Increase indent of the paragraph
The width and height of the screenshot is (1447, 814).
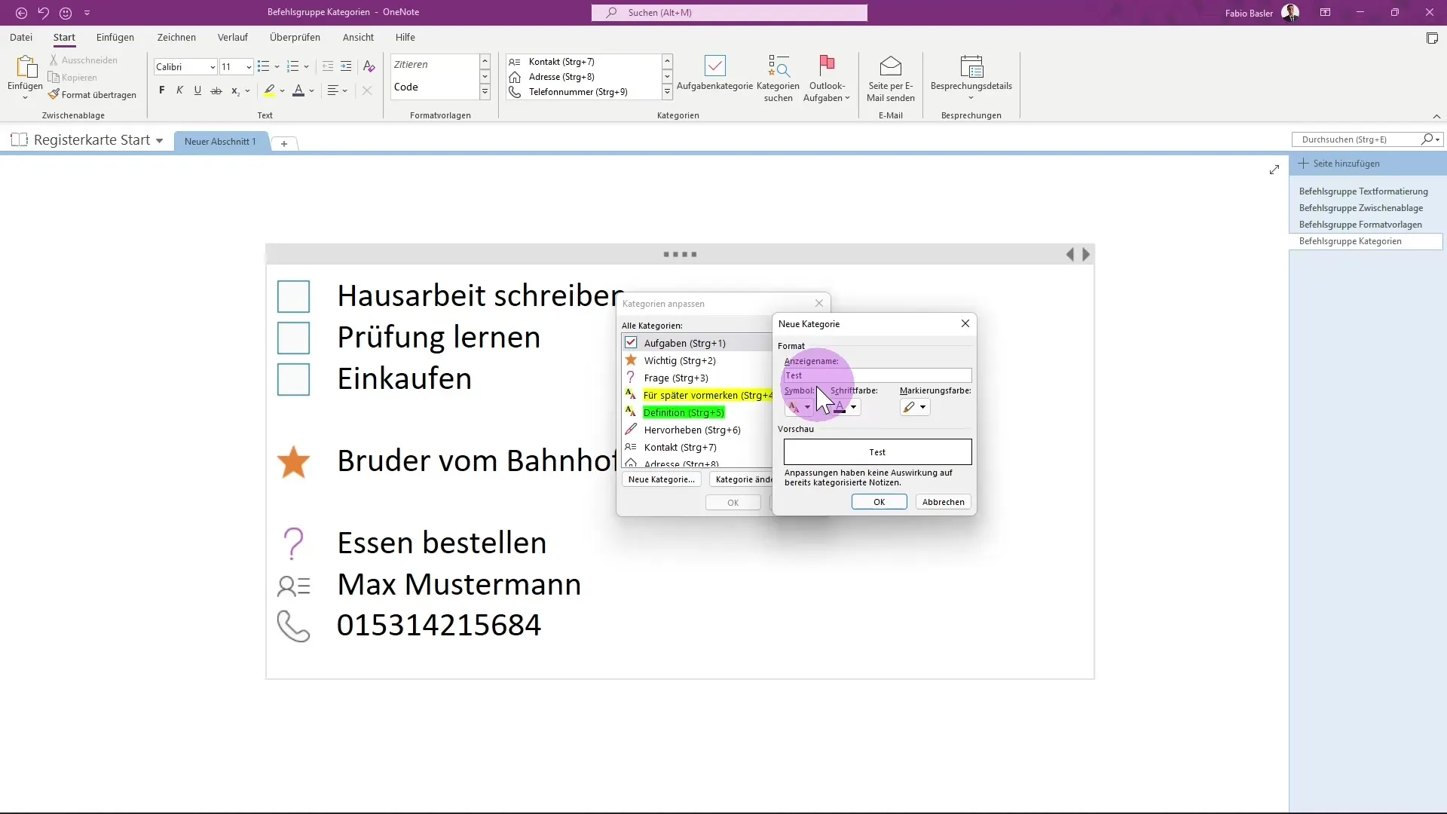(x=346, y=67)
